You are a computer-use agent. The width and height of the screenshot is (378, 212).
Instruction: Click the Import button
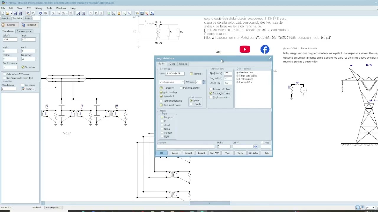click(188, 153)
